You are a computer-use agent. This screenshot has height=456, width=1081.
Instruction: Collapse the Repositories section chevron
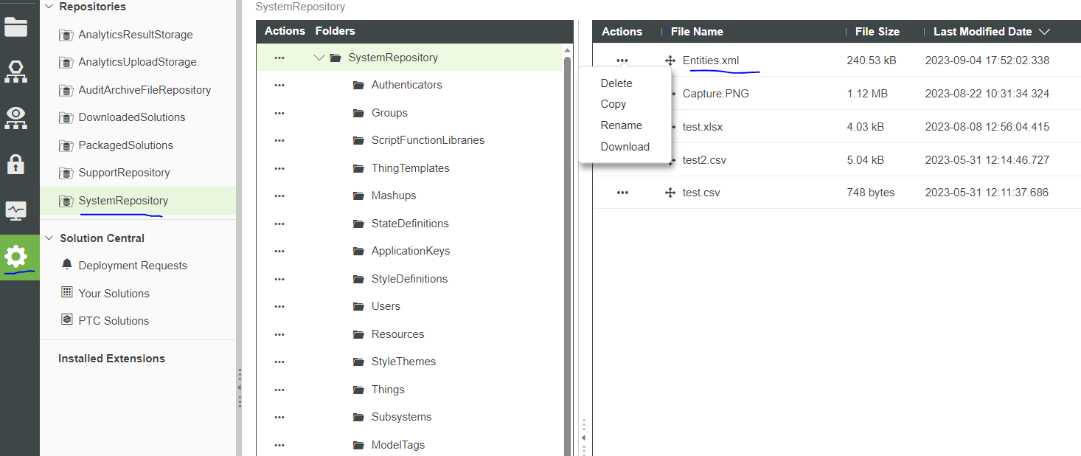(48, 6)
